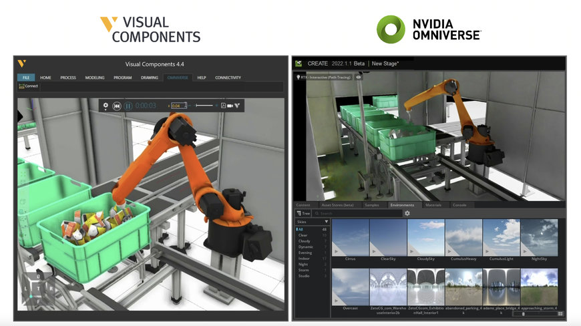581x326 pixels.
Task: Toggle the viewport eye visibility menu
Action: 359,77
